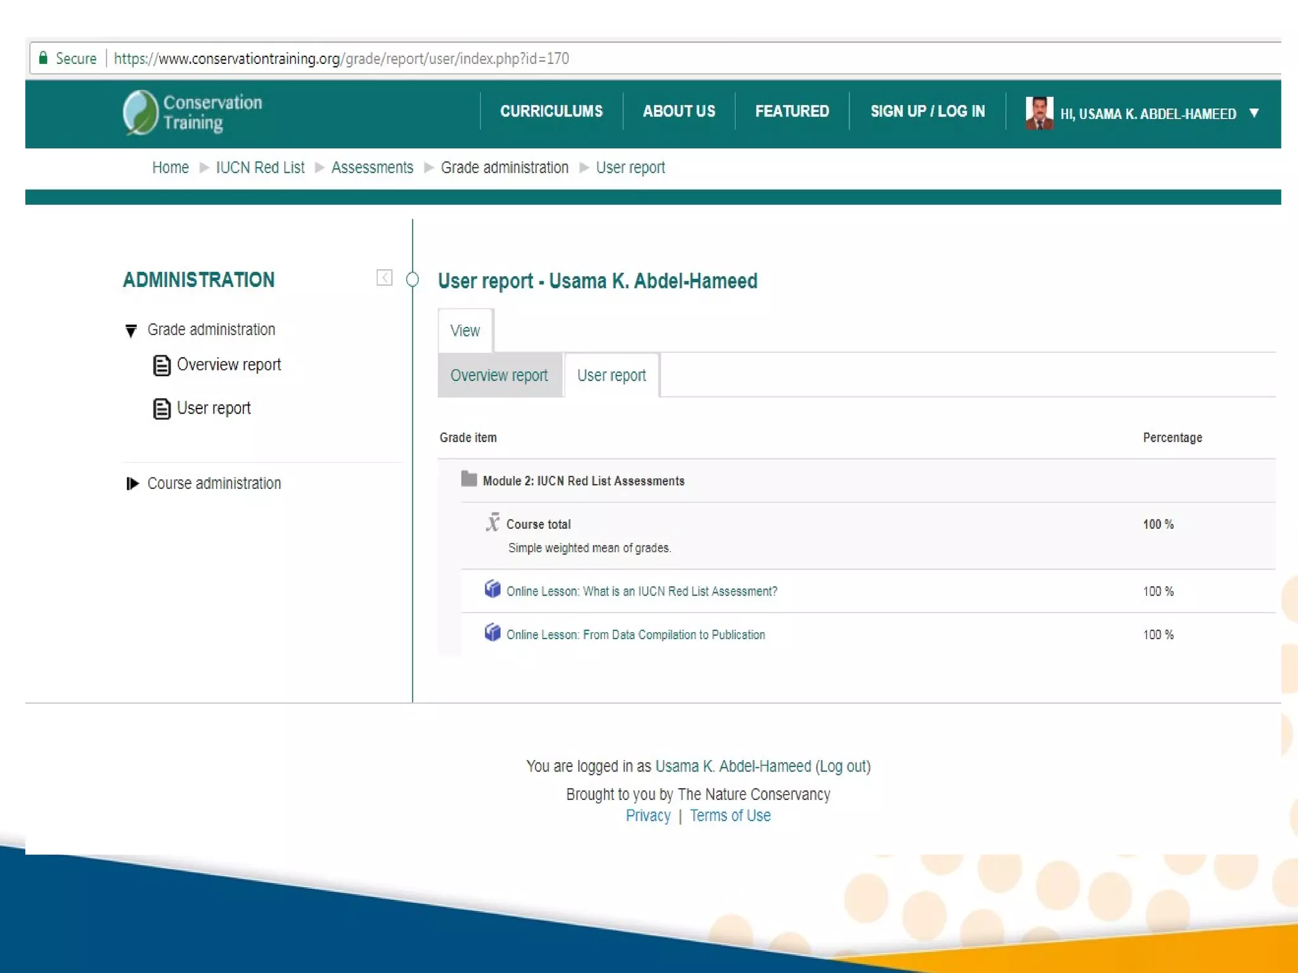This screenshot has width=1298, height=973.
Task: Switch to the Overview report tab
Action: [499, 376]
